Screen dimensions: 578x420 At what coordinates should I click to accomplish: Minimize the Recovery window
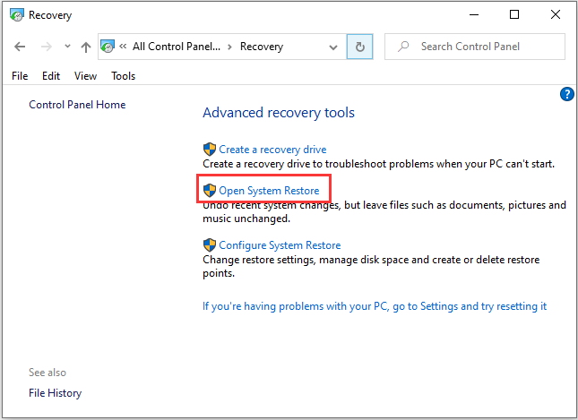(x=474, y=14)
